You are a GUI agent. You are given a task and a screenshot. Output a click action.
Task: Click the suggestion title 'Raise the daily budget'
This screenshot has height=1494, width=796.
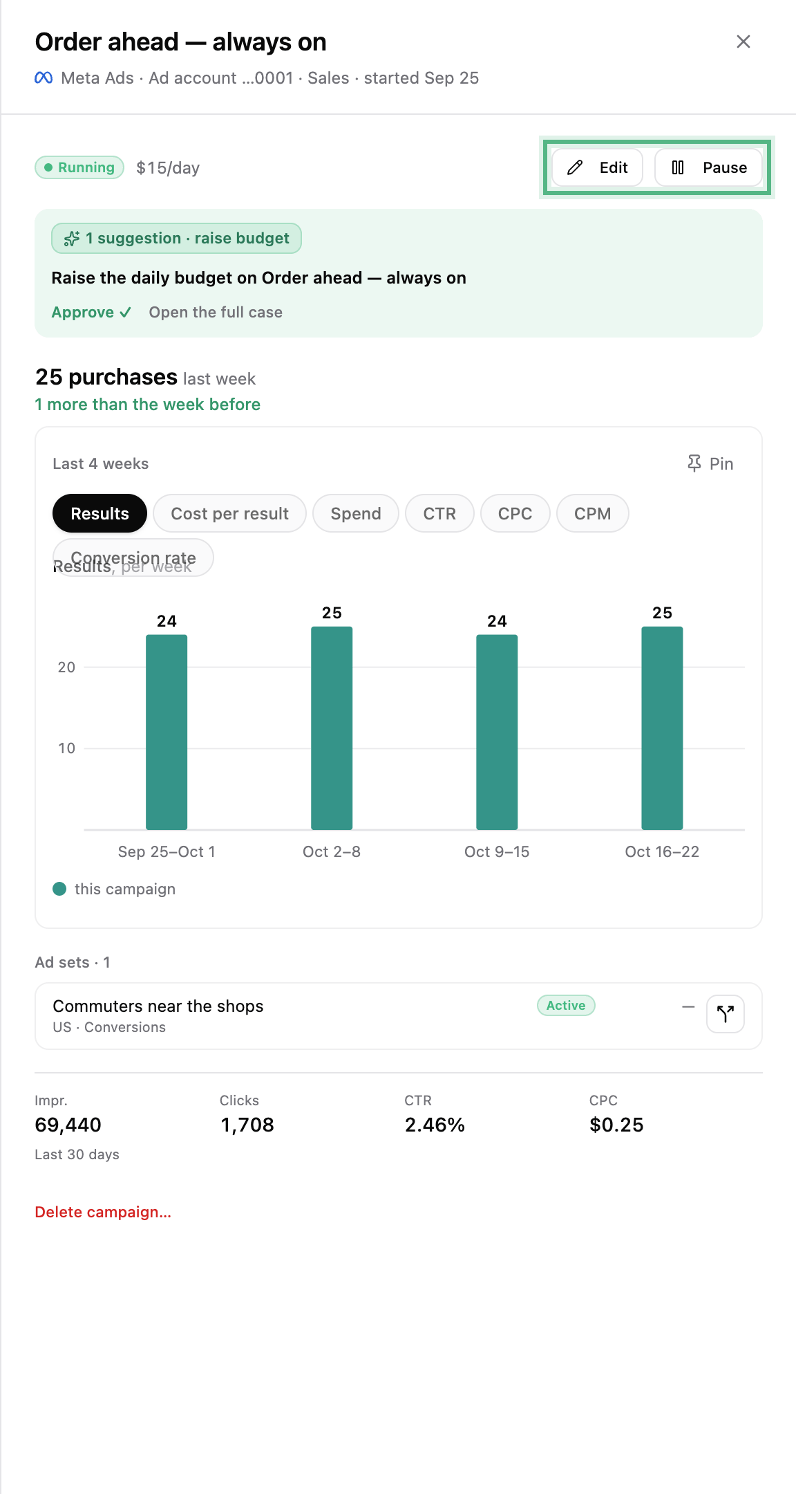(259, 278)
